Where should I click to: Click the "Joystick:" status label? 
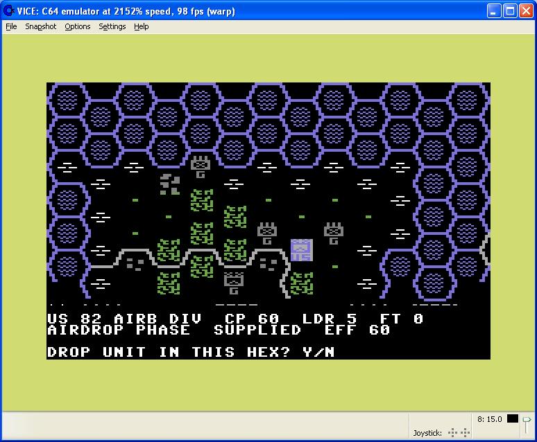tap(427, 433)
